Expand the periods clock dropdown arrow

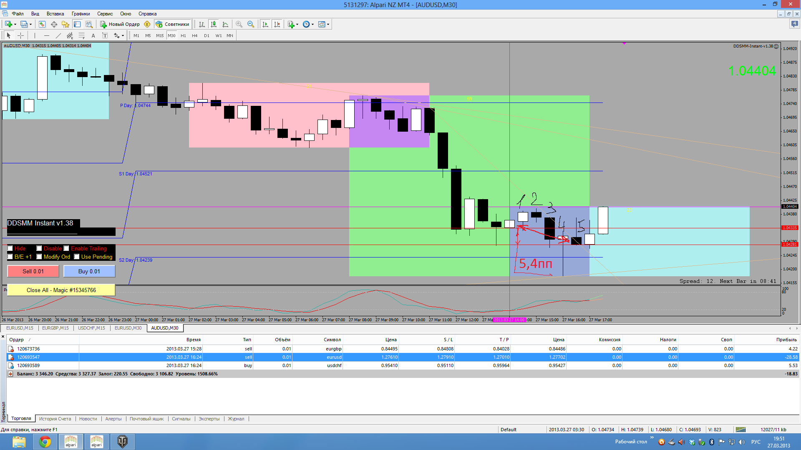click(x=312, y=24)
